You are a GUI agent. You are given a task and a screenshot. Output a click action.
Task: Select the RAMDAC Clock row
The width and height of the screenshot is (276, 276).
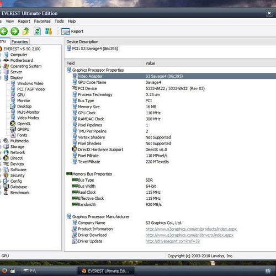[x=174, y=119]
